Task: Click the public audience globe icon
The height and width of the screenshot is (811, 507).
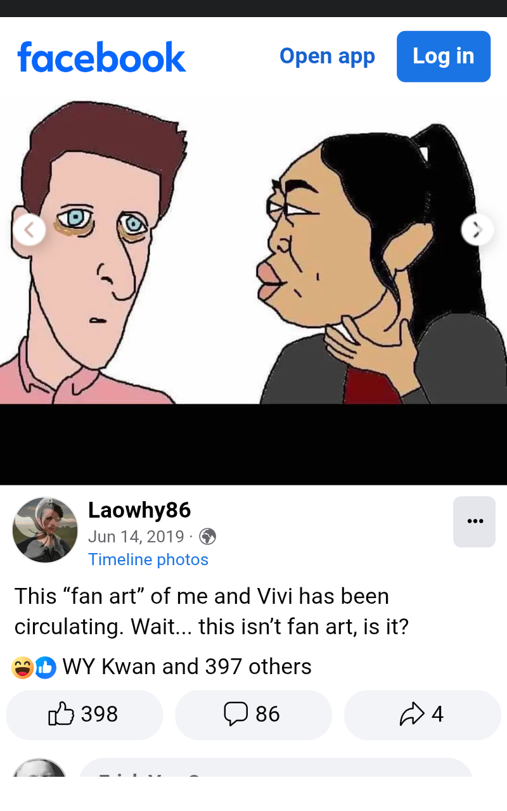Action: (x=208, y=537)
